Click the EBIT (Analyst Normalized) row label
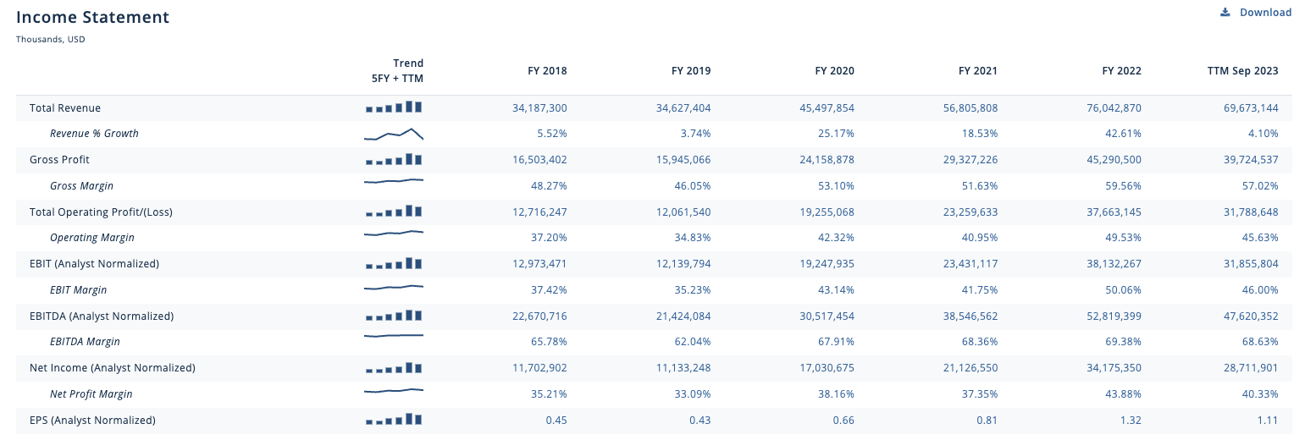Viewport: 1305px width, 440px height. [94, 264]
